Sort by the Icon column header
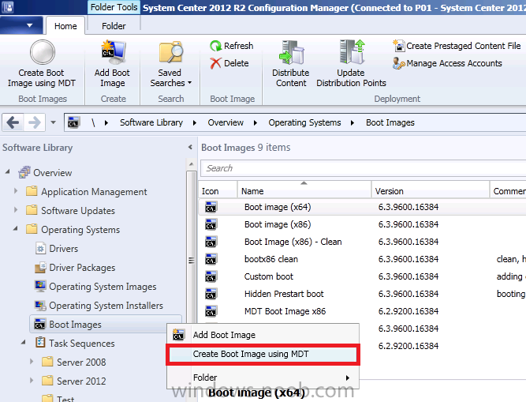526x402 pixels. [x=218, y=191]
